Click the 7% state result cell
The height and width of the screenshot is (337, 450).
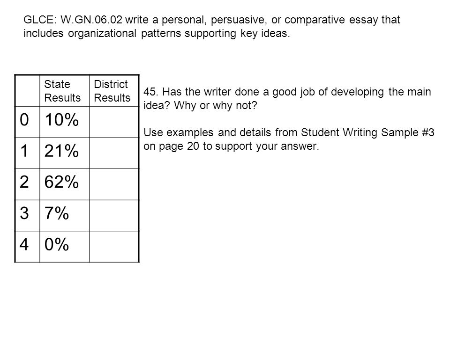(x=65, y=215)
